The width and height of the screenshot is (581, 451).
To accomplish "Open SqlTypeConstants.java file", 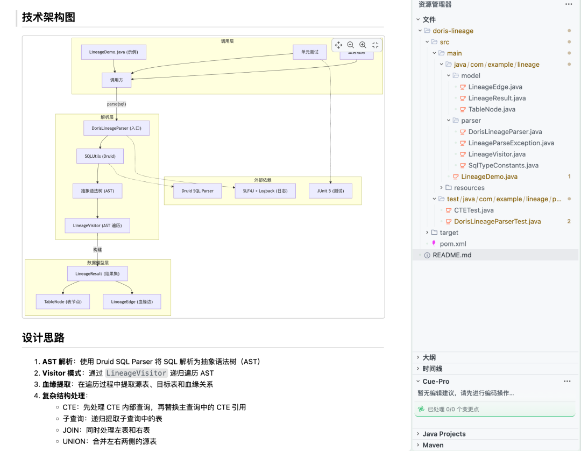I will 503,166.
